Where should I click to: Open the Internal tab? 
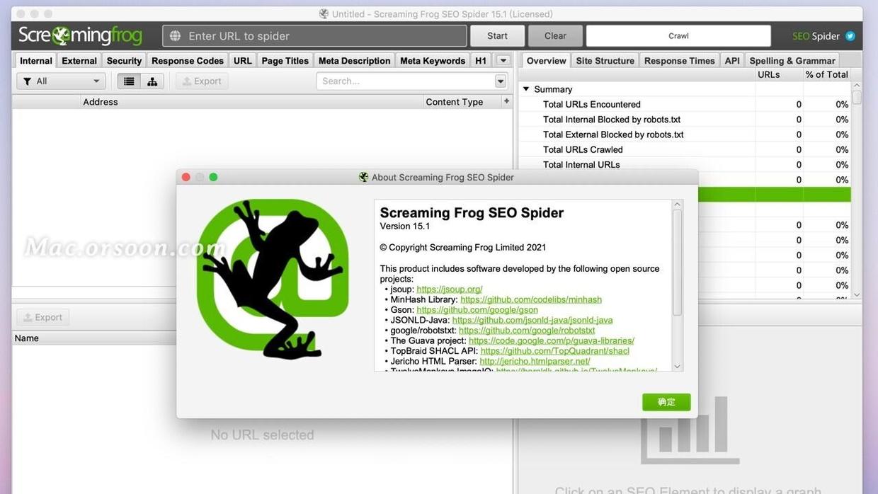click(36, 61)
